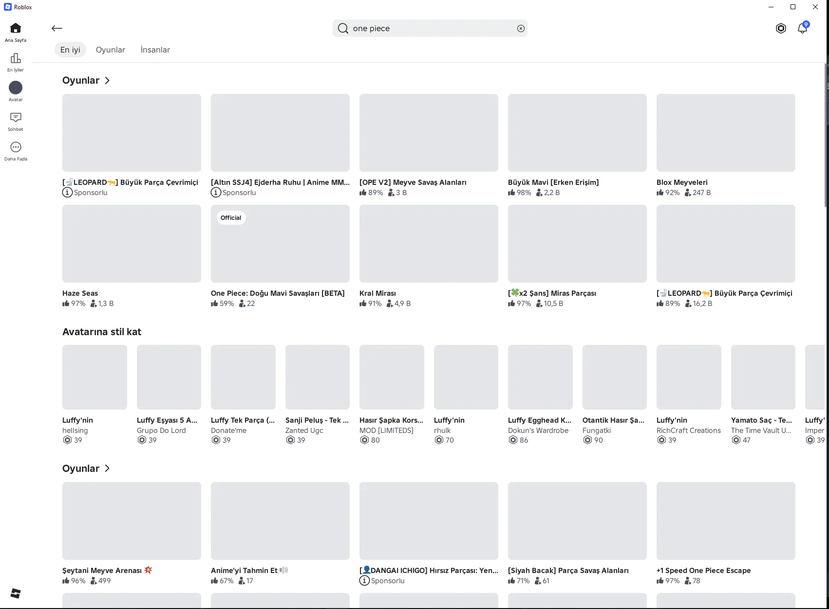Click the search magnifier icon
This screenshot has width=829, height=609.
(x=343, y=28)
